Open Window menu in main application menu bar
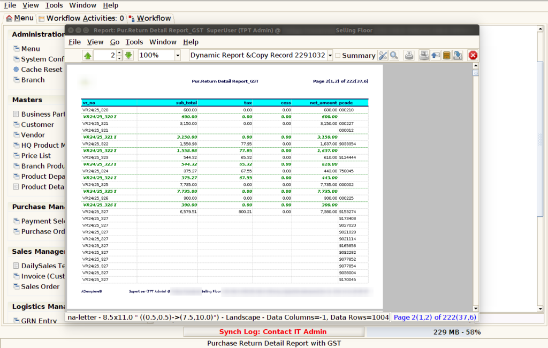 82,5
